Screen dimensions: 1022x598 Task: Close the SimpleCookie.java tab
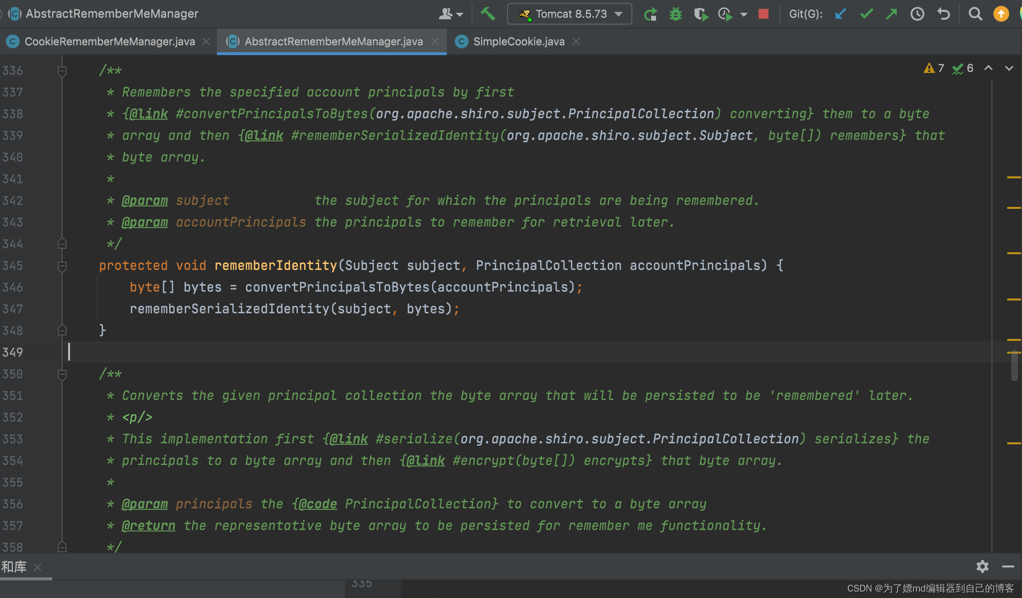click(576, 41)
